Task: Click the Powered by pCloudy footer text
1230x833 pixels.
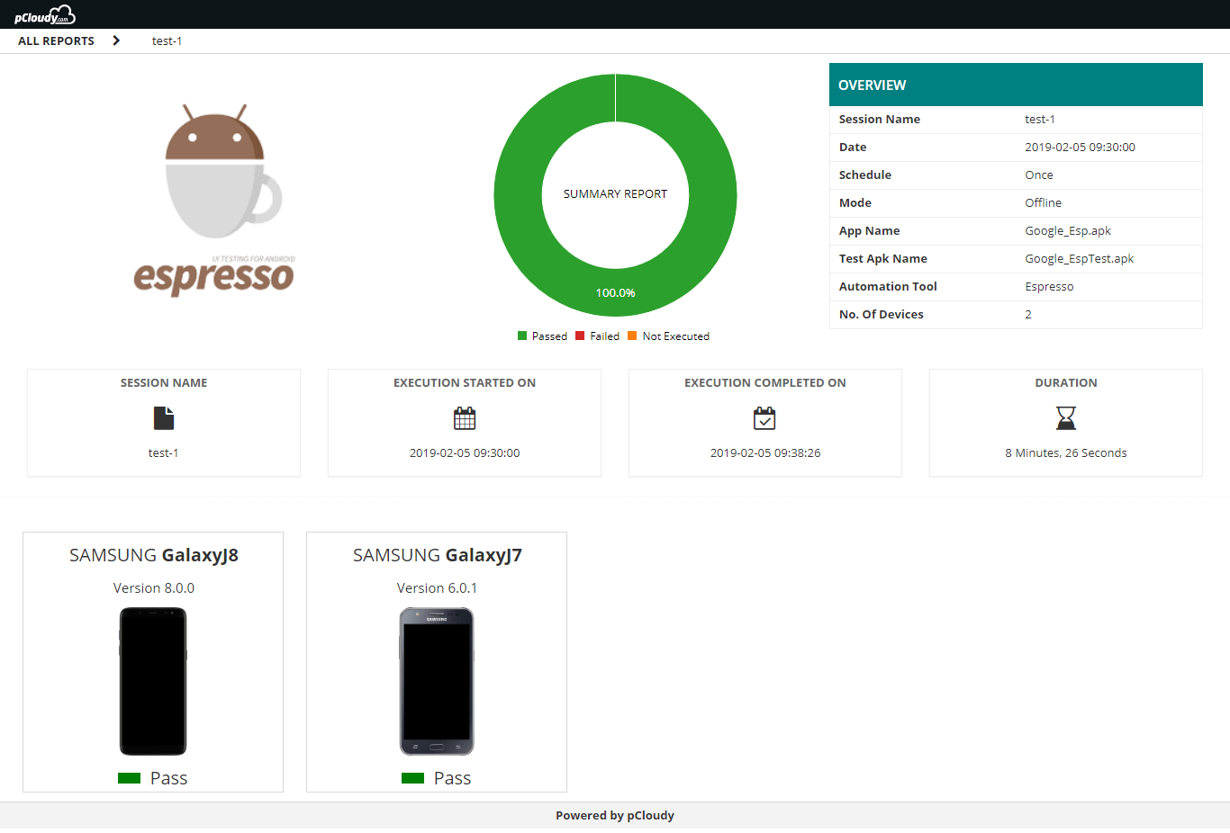Action: (x=615, y=816)
